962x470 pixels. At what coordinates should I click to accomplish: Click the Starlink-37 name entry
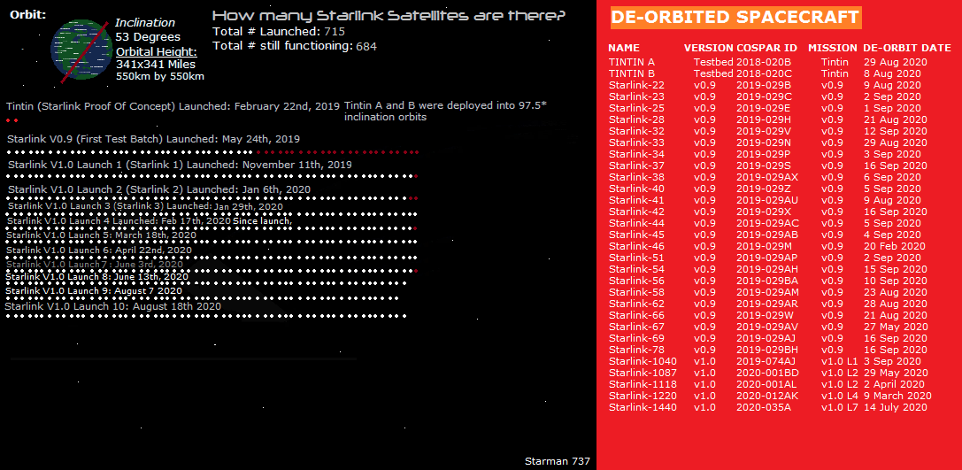636,166
